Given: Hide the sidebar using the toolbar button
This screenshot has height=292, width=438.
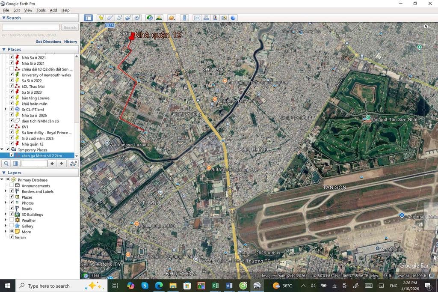Looking at the screenshot, I should tap(88, 18).
